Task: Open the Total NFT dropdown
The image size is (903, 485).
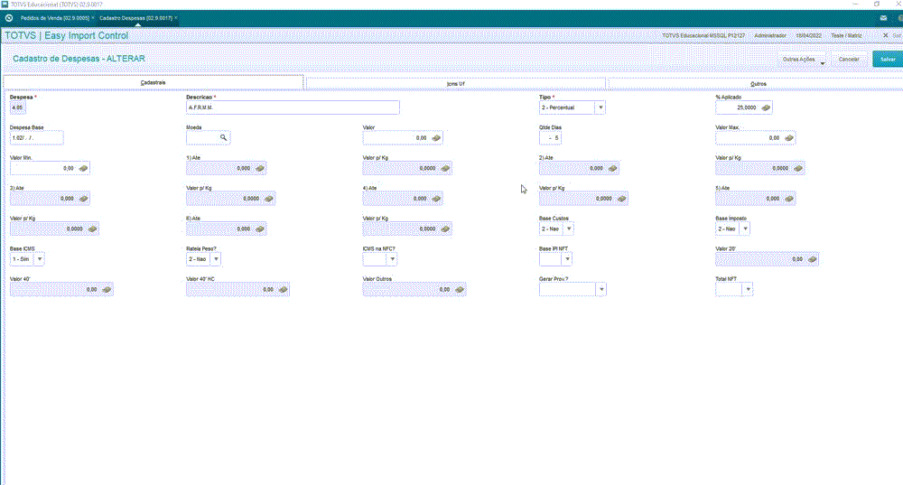Action: coord(748,290)
